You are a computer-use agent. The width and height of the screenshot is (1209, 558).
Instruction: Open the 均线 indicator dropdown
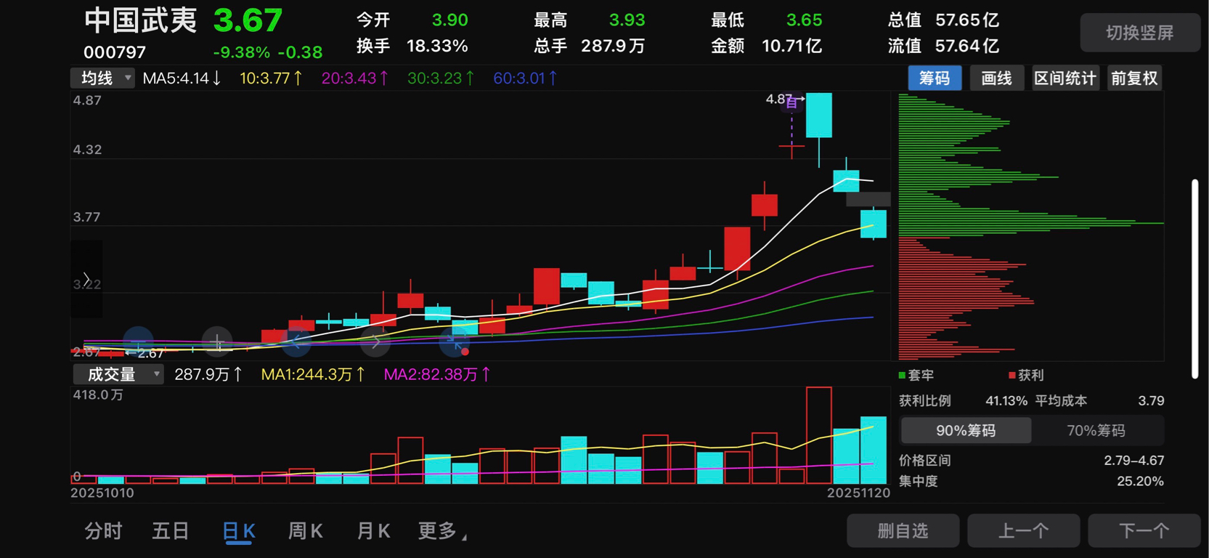point(102,78)
